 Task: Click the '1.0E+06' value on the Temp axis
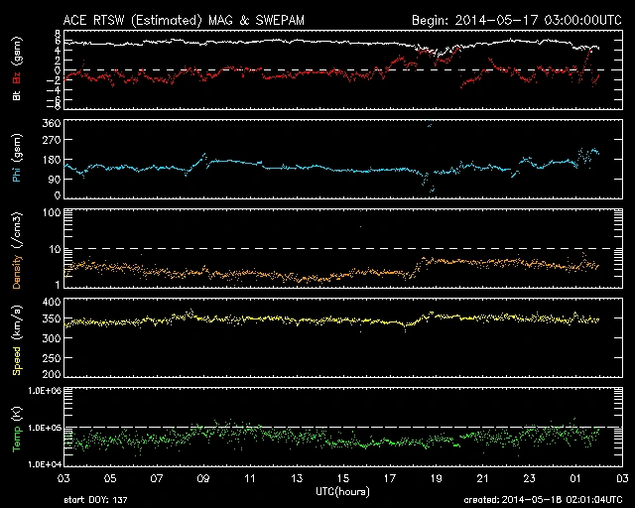click(x=45, y=391)
